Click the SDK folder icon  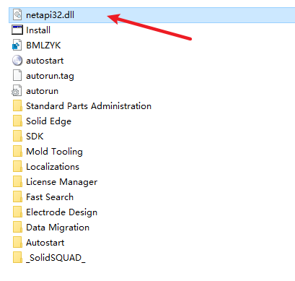click(x=17, y=136)
